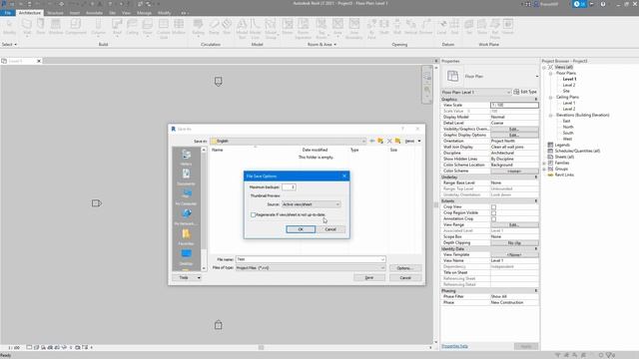This screenshot has width=639, height=359.
Task: Open Favorites in Save As sidebar
Action: coord(187,237)
